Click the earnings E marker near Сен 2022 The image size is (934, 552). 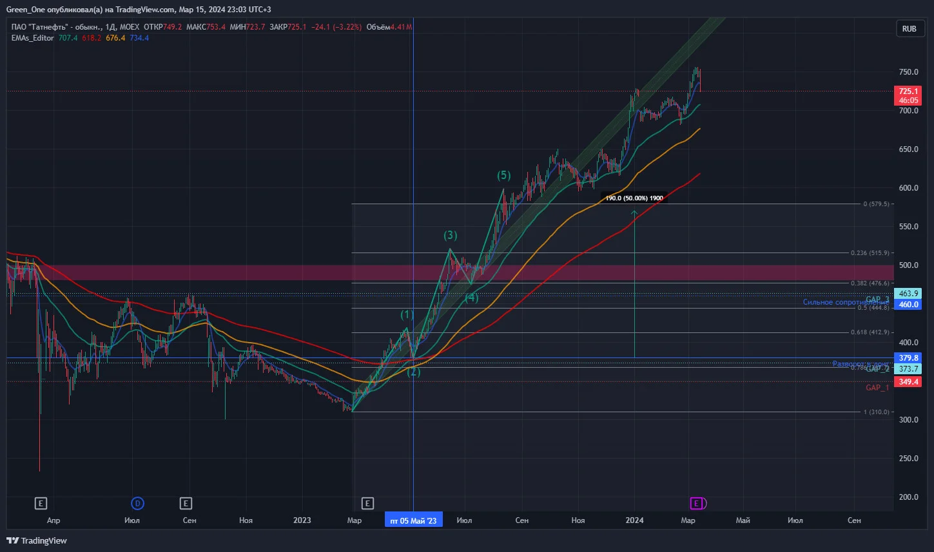click(186, 503)
